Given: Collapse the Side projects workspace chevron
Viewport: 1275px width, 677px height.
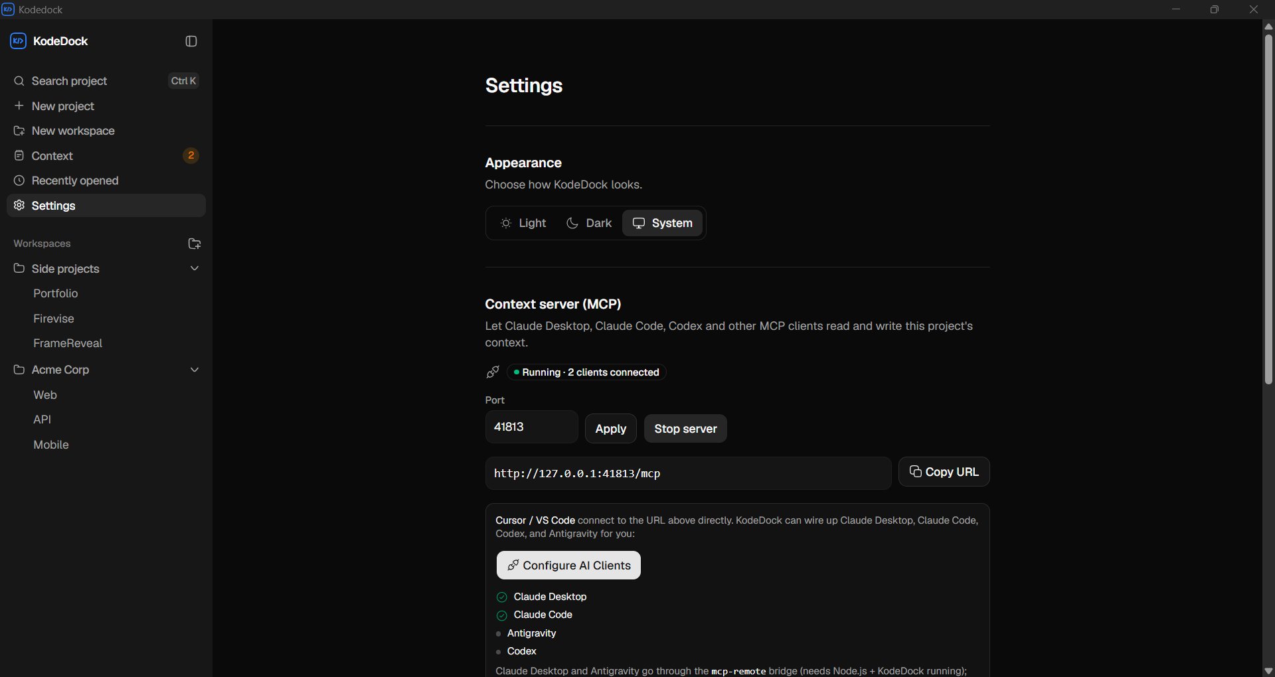Looking at the screenshot, I should 195,268.
